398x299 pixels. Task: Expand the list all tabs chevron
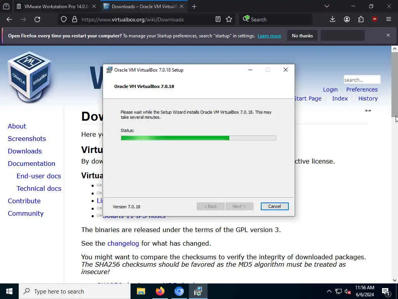327,6
